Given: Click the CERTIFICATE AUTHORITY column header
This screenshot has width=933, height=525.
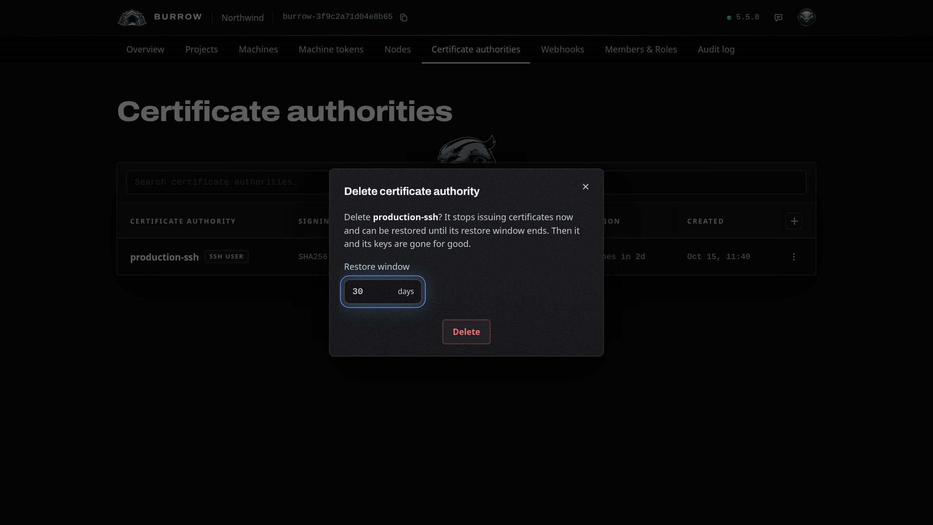Looking at the screenshot, I should tap(183, 221).
